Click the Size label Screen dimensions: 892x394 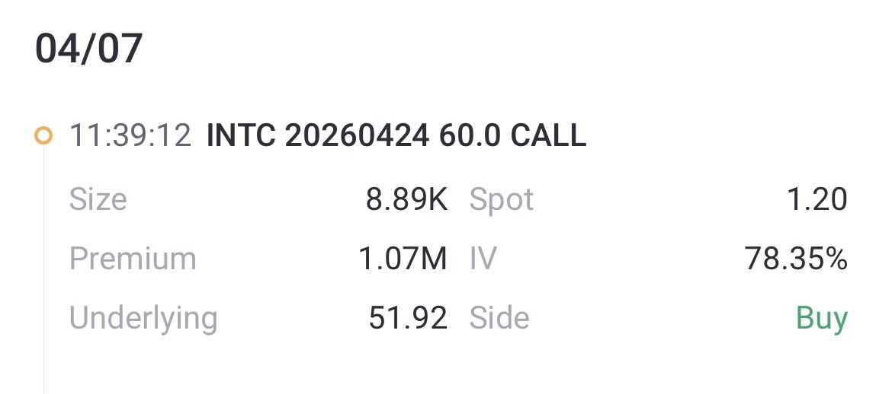tap(98, 199)
